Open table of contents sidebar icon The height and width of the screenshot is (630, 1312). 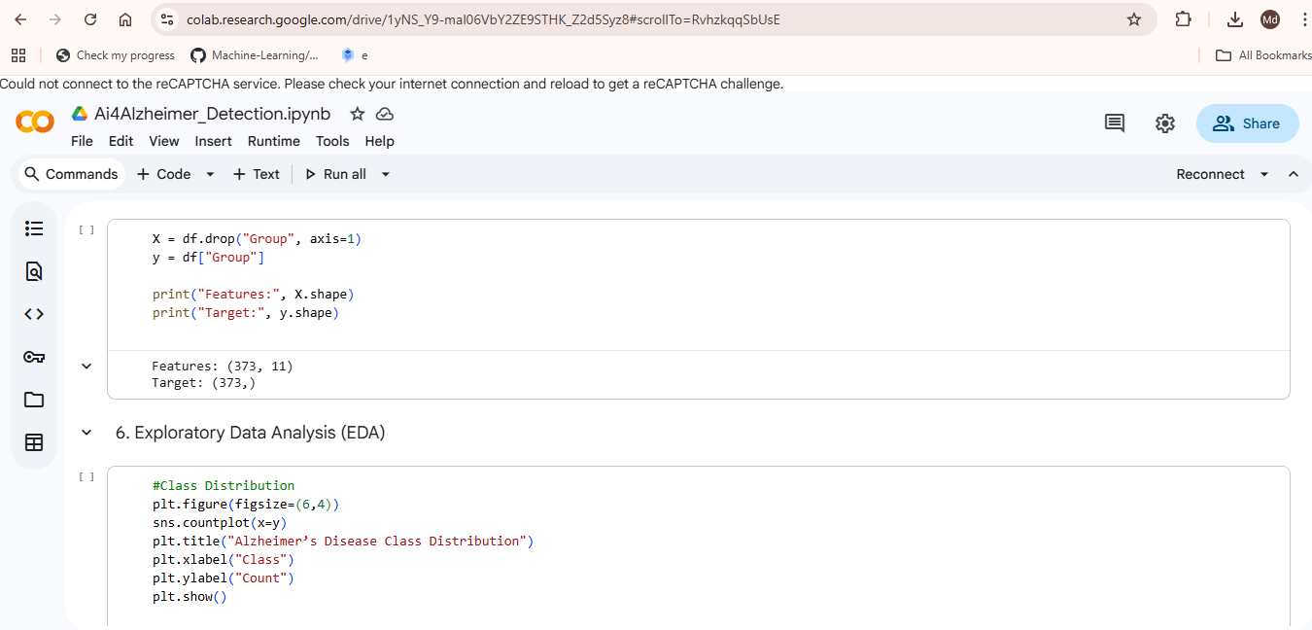(34, 228)
